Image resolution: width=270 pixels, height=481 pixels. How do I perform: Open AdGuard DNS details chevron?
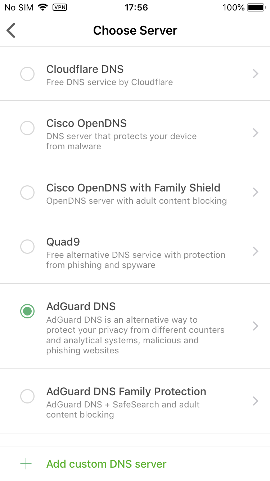tap(256, 326)
